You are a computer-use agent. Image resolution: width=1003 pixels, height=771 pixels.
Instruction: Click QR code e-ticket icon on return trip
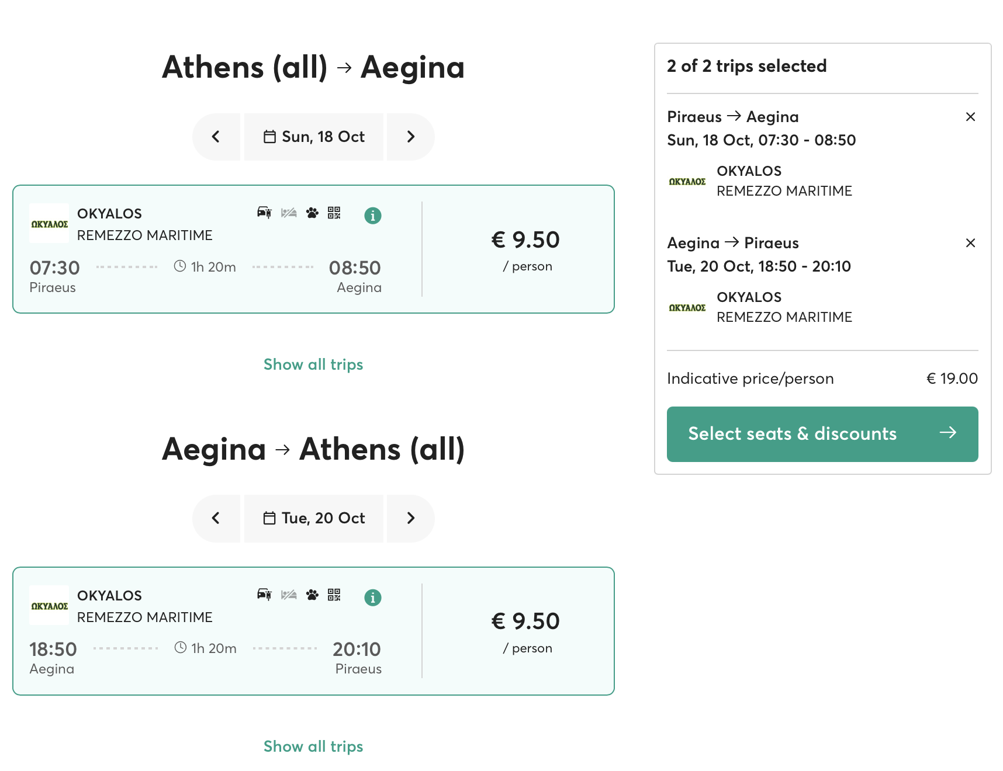334,595
